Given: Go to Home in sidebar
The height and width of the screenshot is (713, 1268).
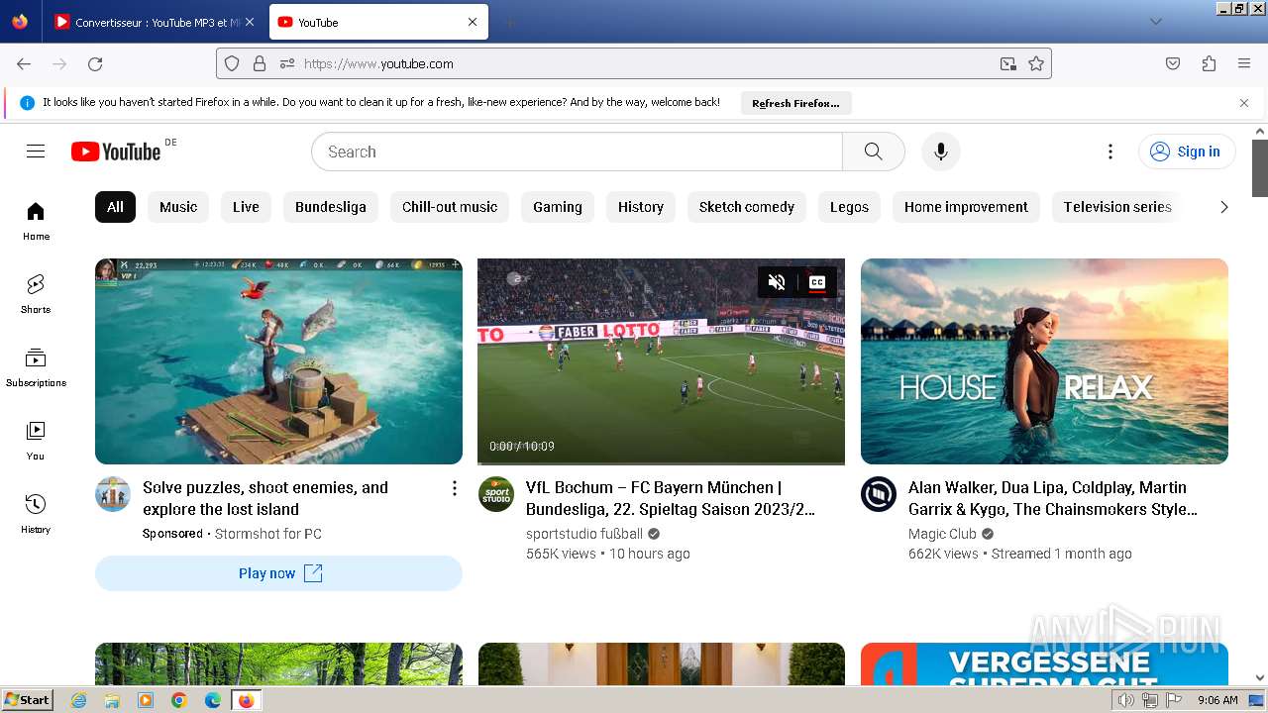Looking at the screenshot, I should point(36,221).
